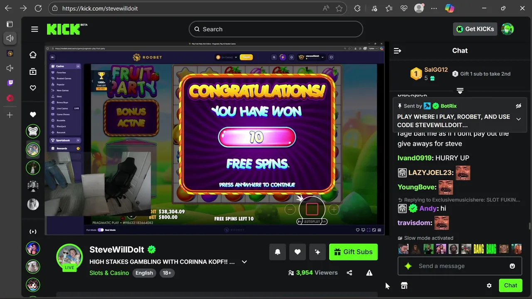This screenshot has height=299, width=532.
Task: Open the Browse icon in Kick sidebar
Action: click(x=33, y=71)
